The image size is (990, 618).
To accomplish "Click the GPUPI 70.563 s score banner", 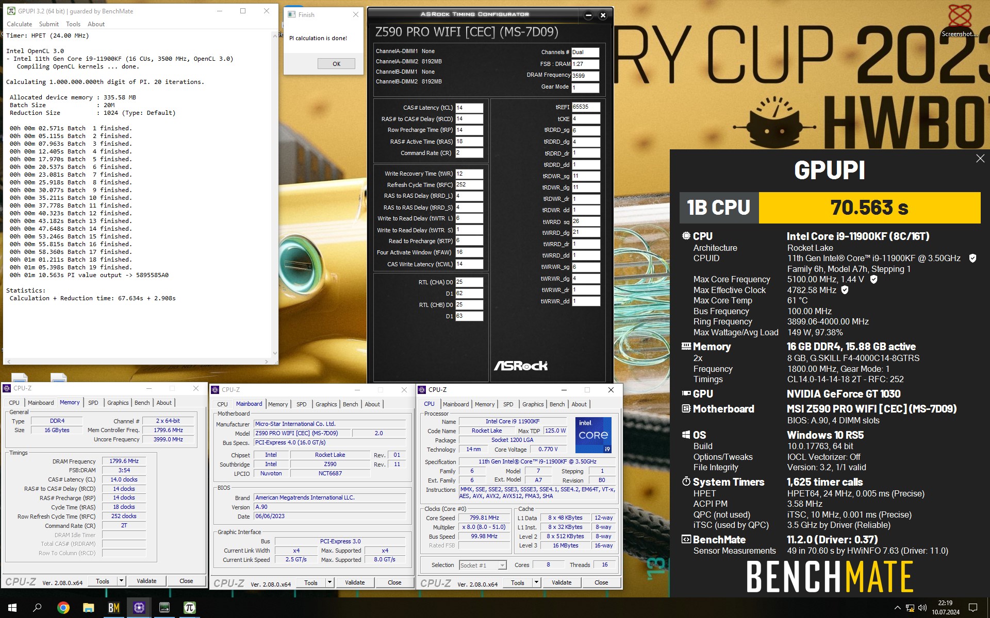I will [869, 208].
